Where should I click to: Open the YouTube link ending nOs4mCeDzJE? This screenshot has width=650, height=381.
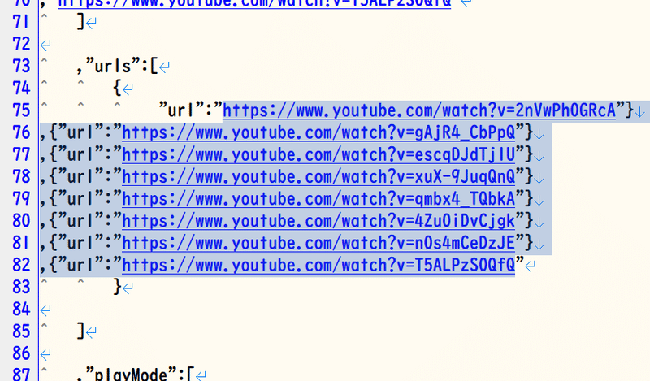pos(318,243)
